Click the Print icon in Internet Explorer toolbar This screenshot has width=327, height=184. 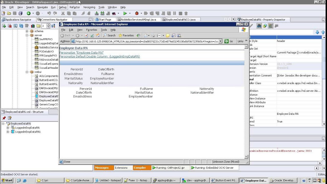click(153, 36)
